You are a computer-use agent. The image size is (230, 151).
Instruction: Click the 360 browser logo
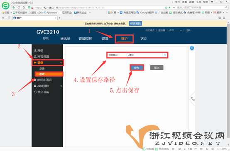(x=5, y=5)
